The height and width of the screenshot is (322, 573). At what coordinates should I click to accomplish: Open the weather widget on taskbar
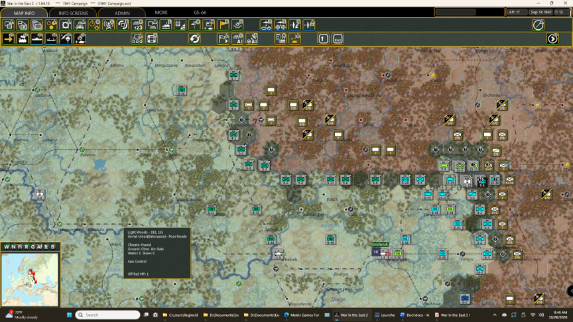[23, 315]
